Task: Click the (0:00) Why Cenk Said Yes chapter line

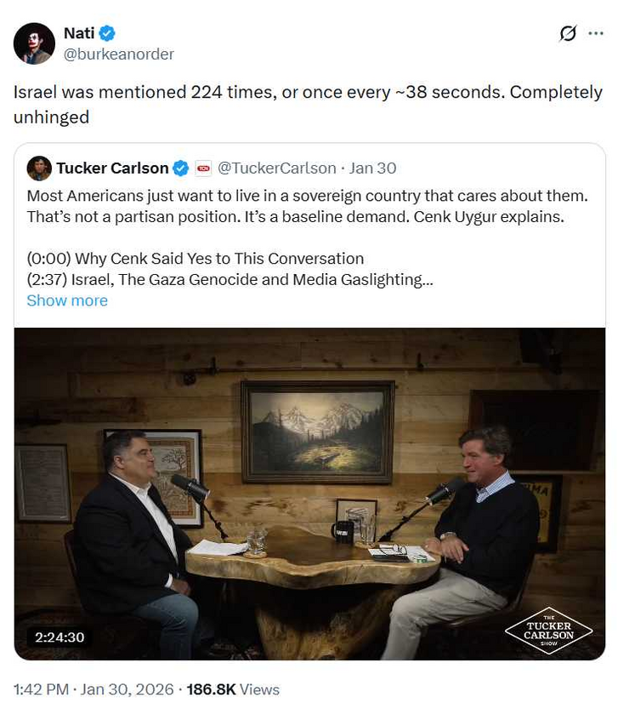Action: (x=195, y=259)
